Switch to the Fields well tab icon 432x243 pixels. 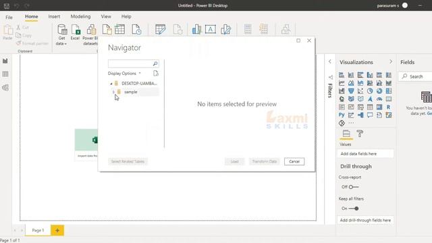[346, 134]
